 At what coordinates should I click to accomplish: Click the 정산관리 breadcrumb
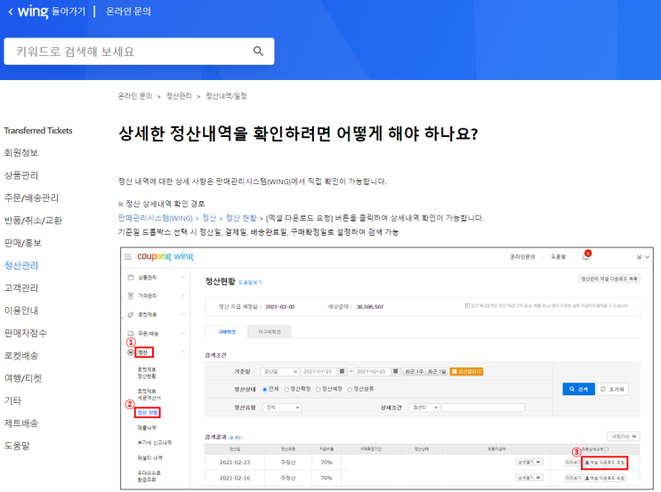[x=179, y=96]
